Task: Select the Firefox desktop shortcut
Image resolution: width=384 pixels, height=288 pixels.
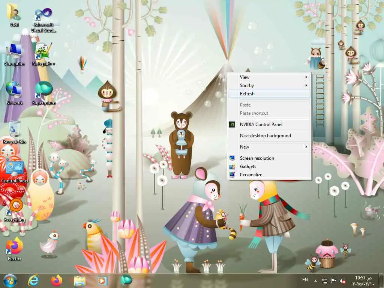Action: pyautogui.click(x=15, y=249)
